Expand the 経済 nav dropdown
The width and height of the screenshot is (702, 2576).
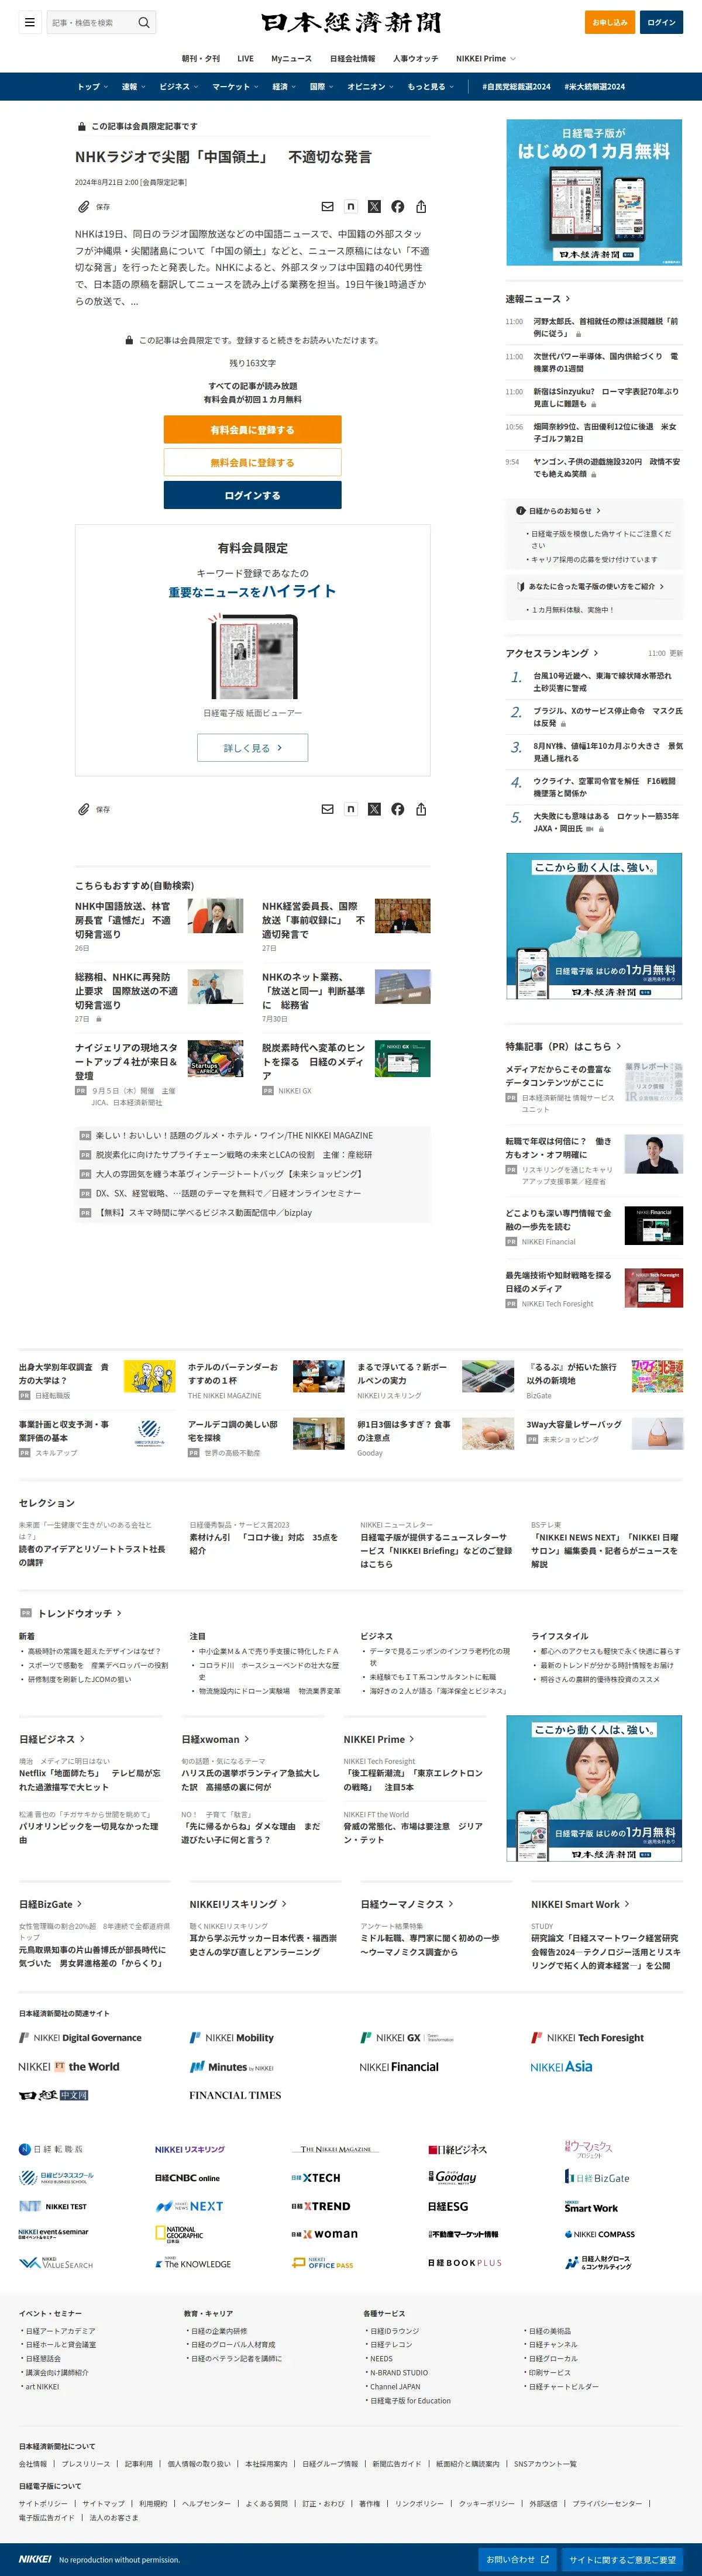(285, 87)
